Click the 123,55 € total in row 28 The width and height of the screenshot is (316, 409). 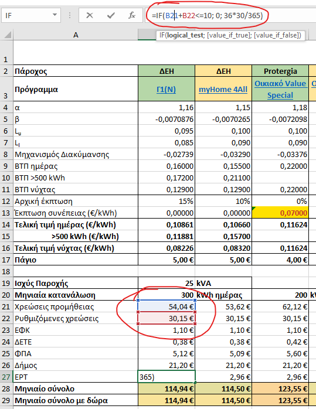click(280, 389)
